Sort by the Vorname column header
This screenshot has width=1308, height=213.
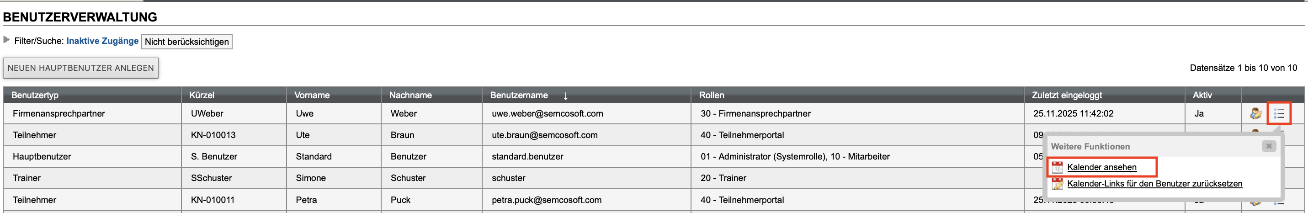[x=312, y=95]
